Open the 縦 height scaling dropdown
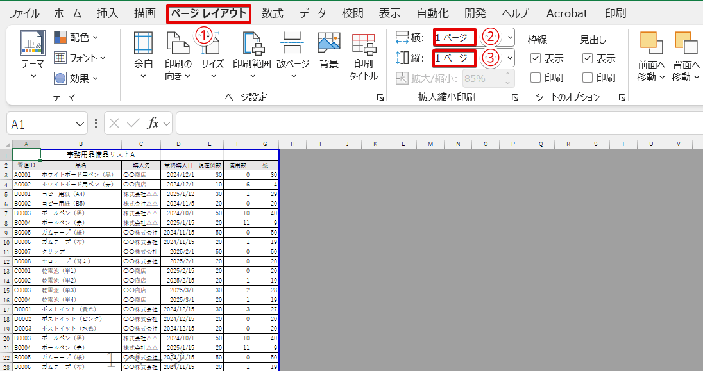 [509, 57]
